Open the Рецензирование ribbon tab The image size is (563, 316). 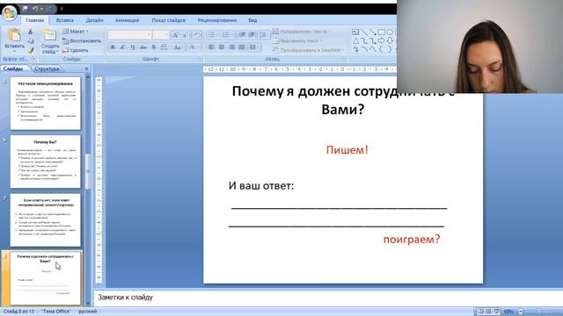(217, 20)
